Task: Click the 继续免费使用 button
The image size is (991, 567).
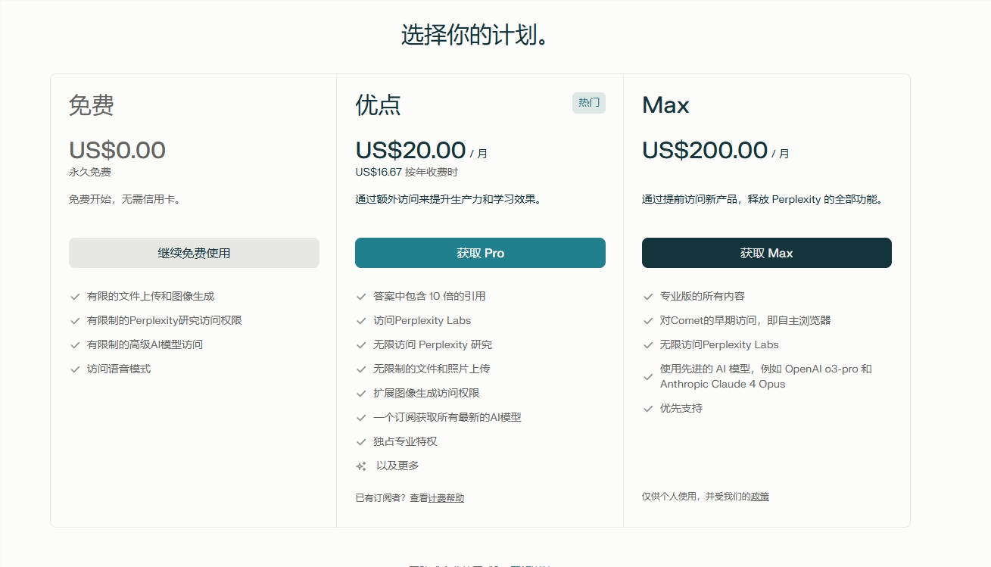Action: 194,253
